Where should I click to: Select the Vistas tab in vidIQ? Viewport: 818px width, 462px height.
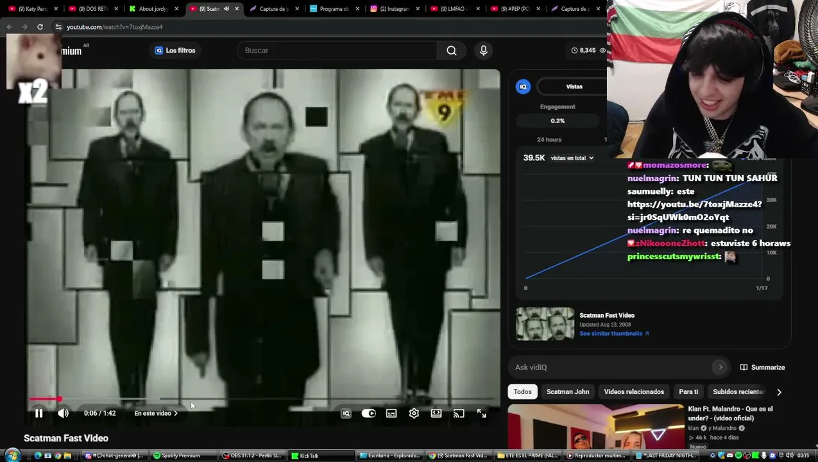tap(574, 87)
